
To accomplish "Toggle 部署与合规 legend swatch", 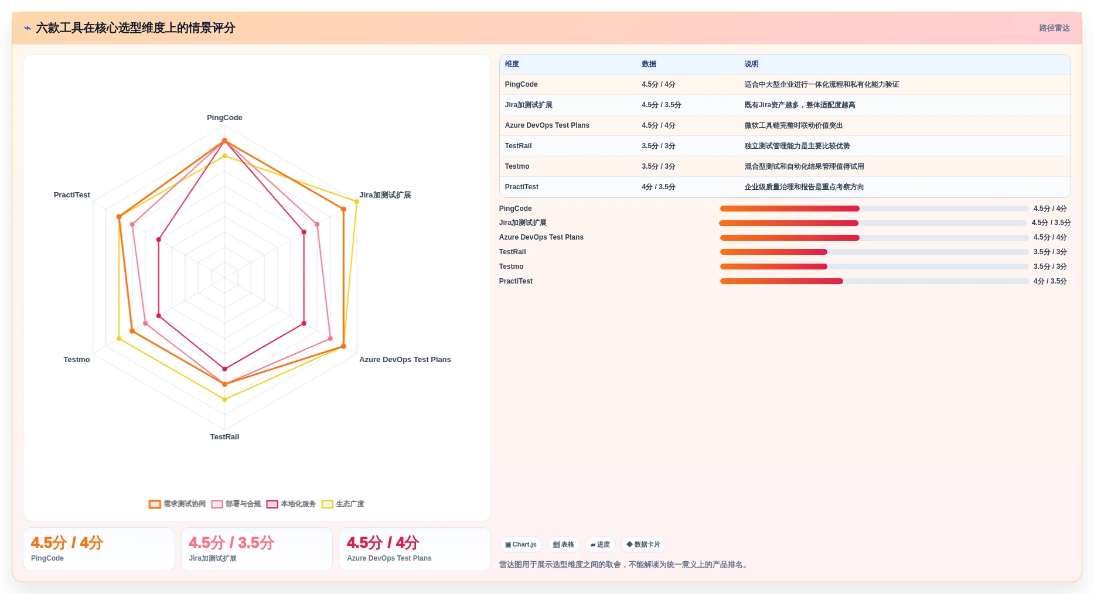I will [217, 504].
